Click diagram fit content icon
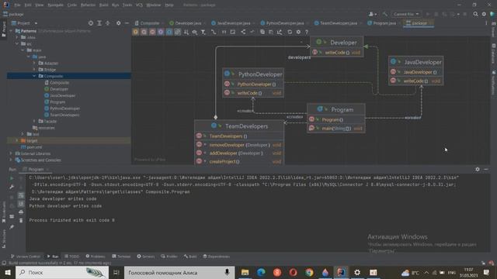This screenshot has height=279, width=497. point(233,32)
